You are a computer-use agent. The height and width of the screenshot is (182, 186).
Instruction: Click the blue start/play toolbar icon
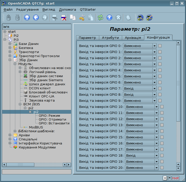pos(109,18)
